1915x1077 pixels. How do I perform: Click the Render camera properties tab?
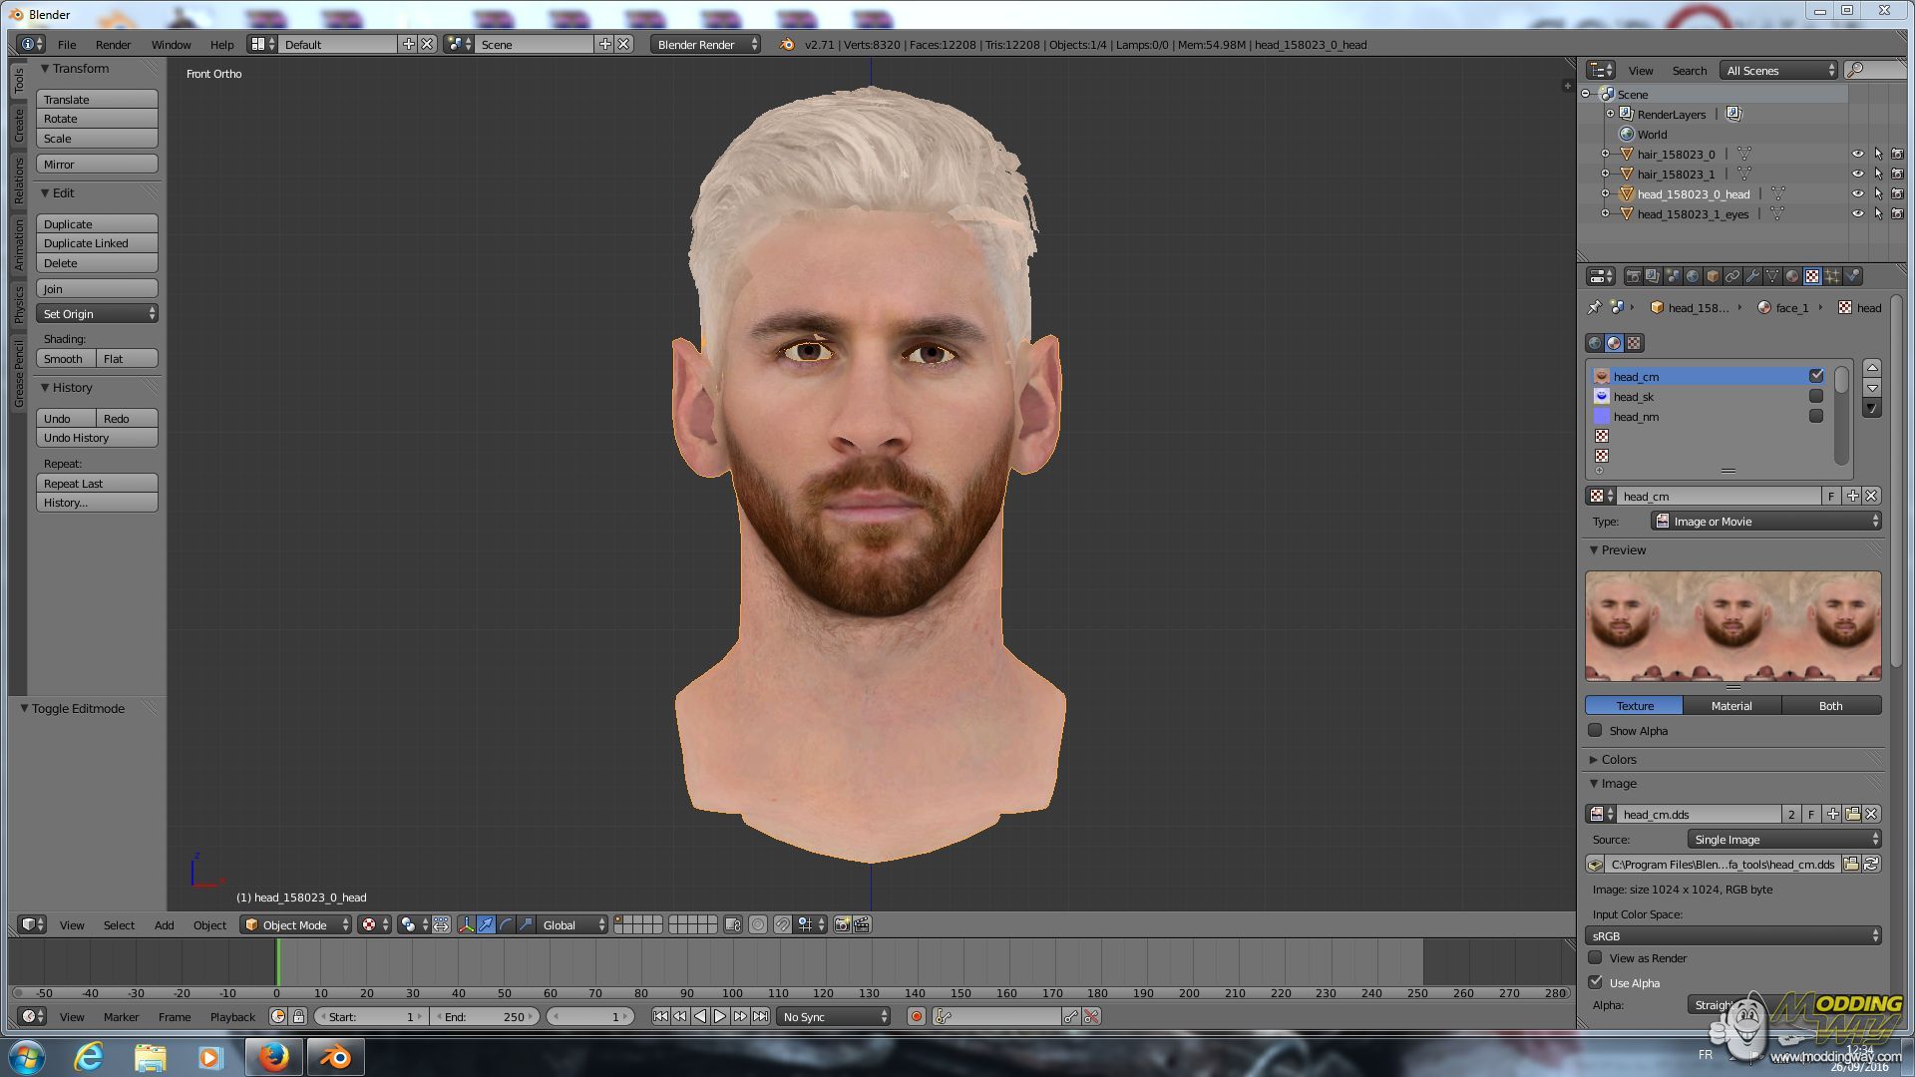tap(1633, 276)
